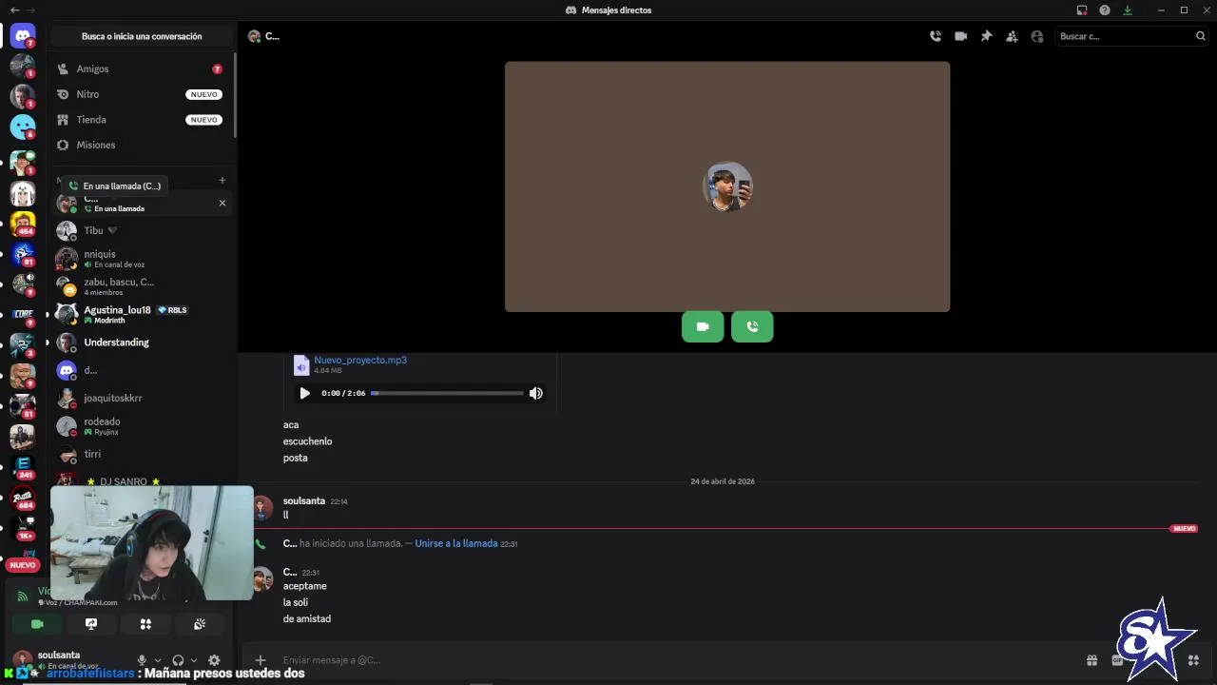Toggle microphone mute
The height and width of the screenshot is (685, 1217).
click(x=142, y=660)
